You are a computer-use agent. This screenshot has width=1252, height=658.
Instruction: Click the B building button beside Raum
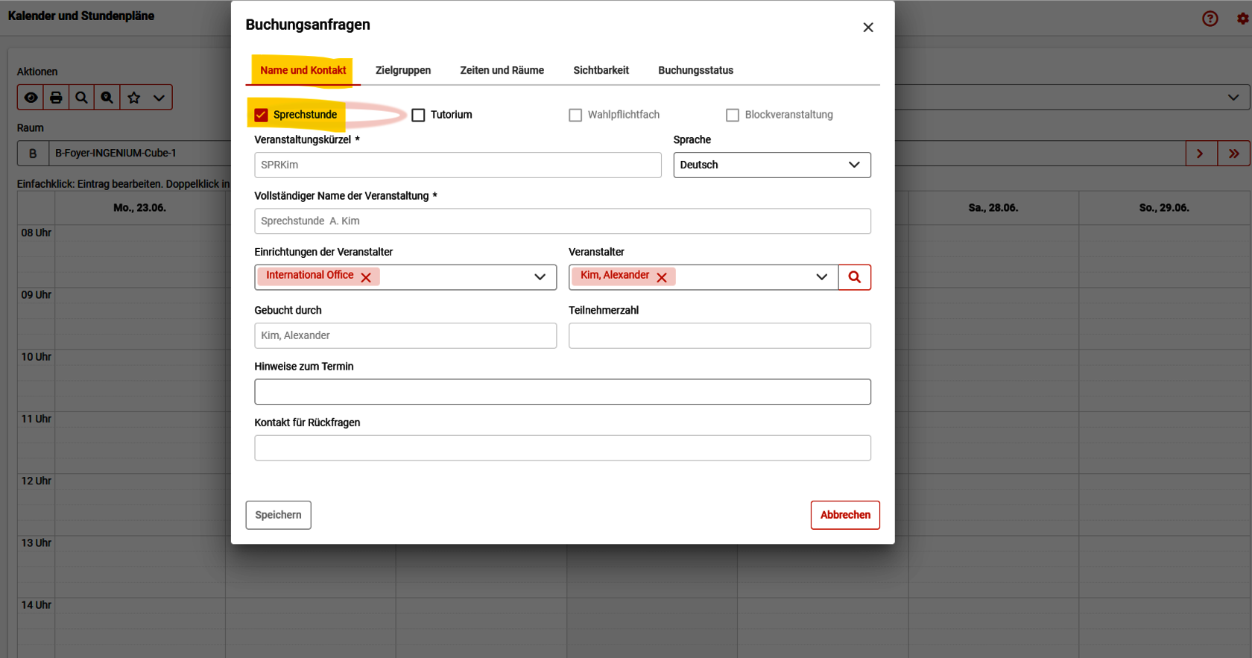[x=33, y=154]
